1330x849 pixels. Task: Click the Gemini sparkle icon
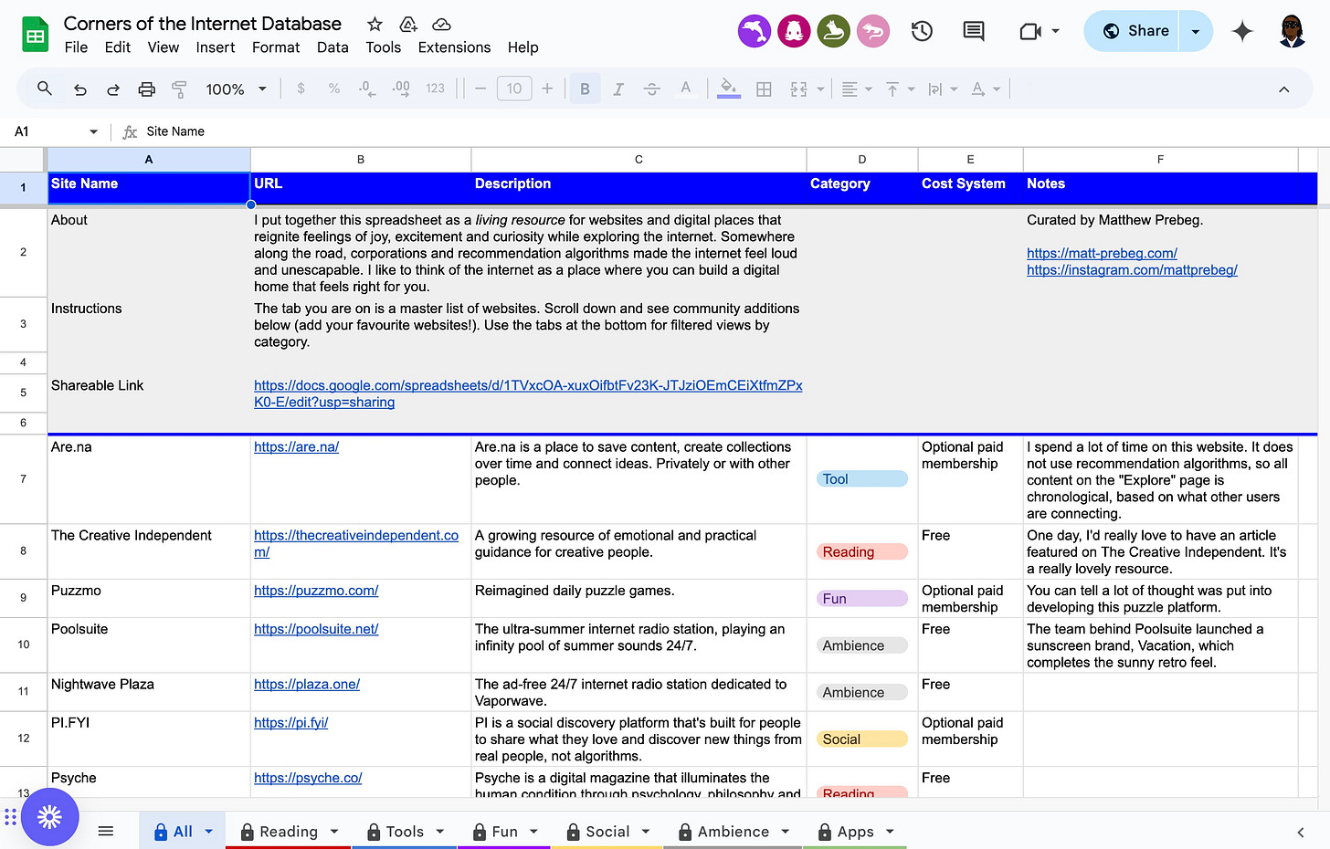pos(1242,31)
